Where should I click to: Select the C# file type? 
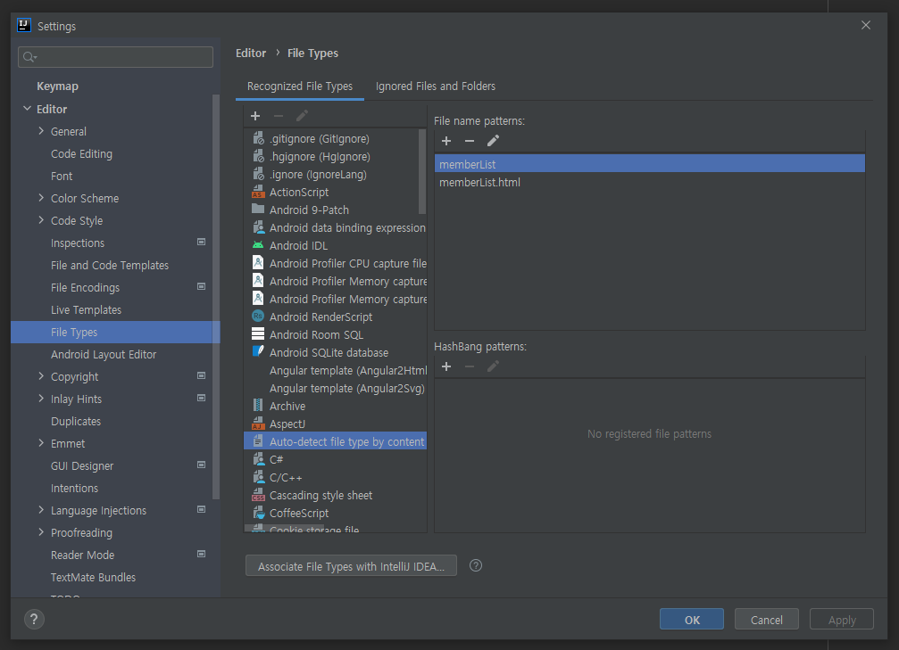(x=336, y=459)
